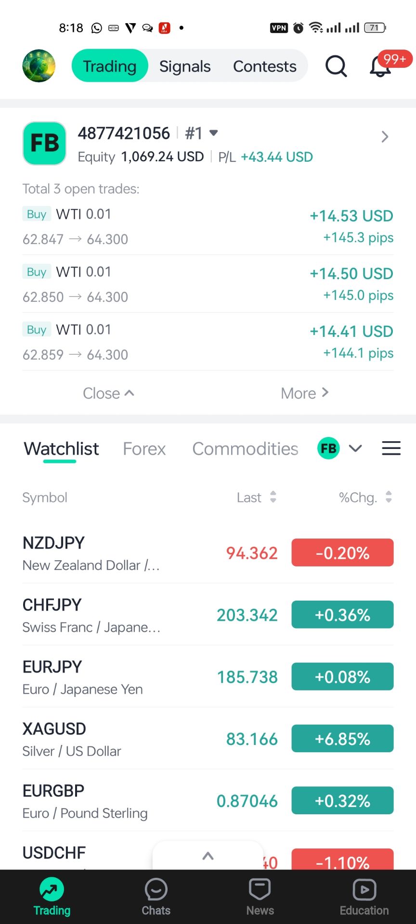Tap the profile avatar picture
This screenshot has width=416, height=924.
pos(39,66)
